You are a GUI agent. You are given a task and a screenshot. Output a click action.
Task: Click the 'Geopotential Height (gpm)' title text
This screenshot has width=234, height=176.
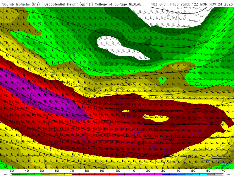(x=67, y=4)
